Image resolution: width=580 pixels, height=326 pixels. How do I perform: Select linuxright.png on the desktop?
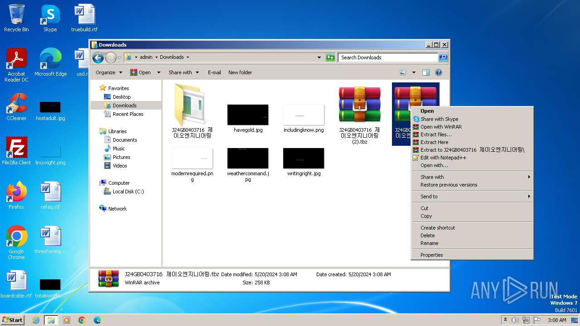click(x=50, y=156)
